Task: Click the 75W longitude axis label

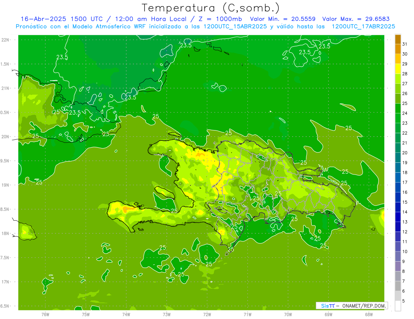Action: pyautogui.click(x=86, y=315)
